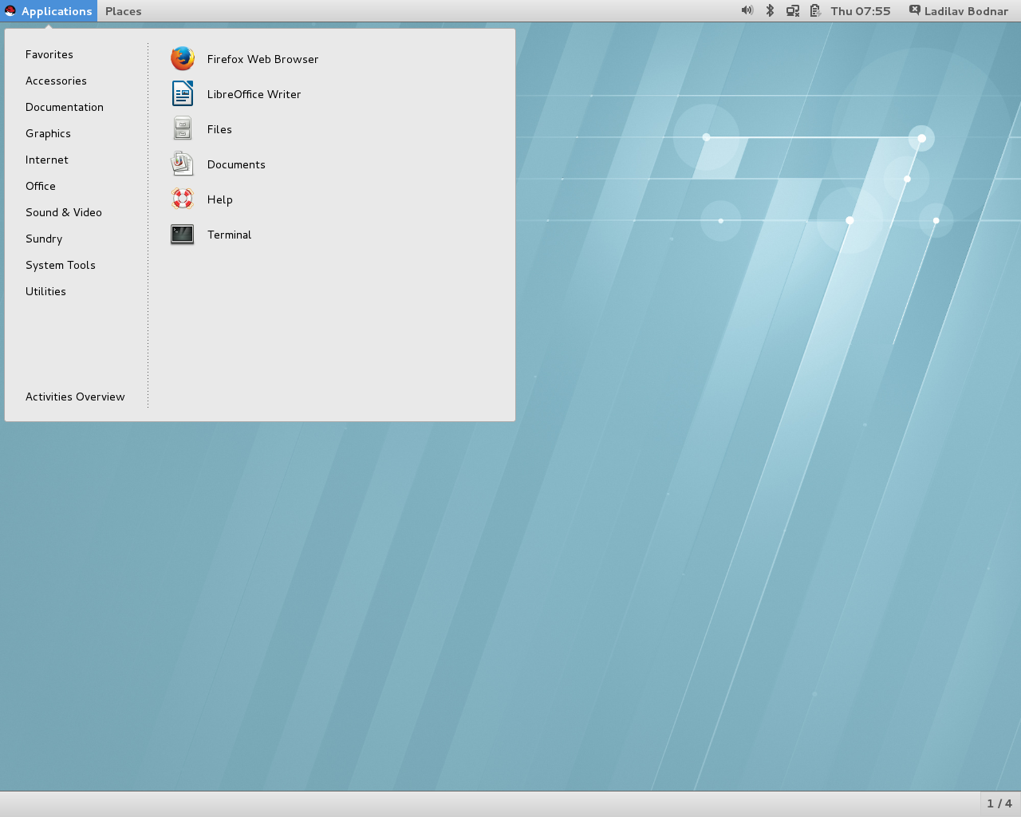The image size is (1021, 817).
Task: Select the Accessories category
Action: point(56,81)
